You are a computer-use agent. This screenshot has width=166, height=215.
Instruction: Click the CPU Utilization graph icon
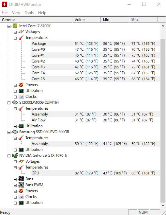tap(21, 91)
